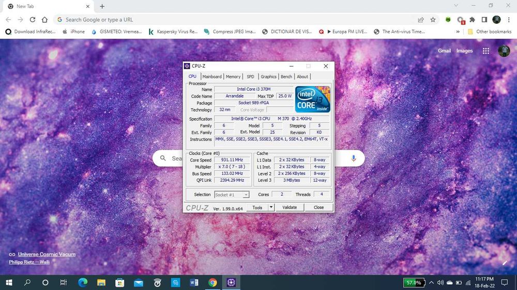
Task: Close the New Tab tab
Action: (88, 6)
